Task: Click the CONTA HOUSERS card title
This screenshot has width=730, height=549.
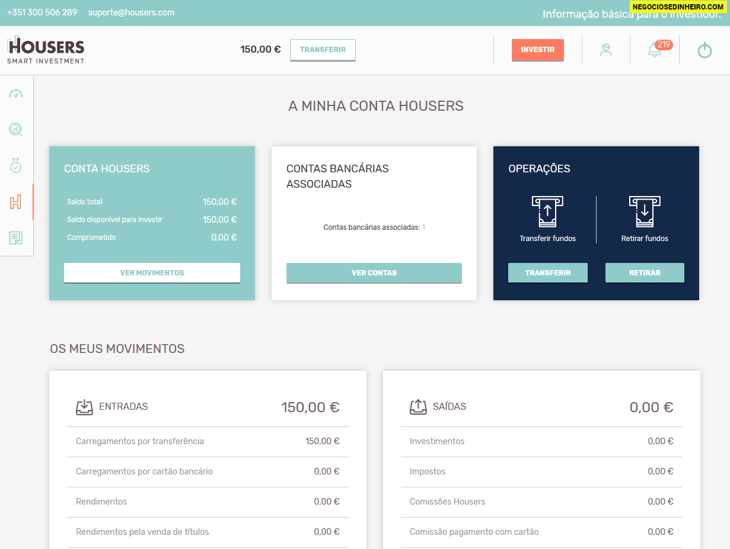Action: 107,169
